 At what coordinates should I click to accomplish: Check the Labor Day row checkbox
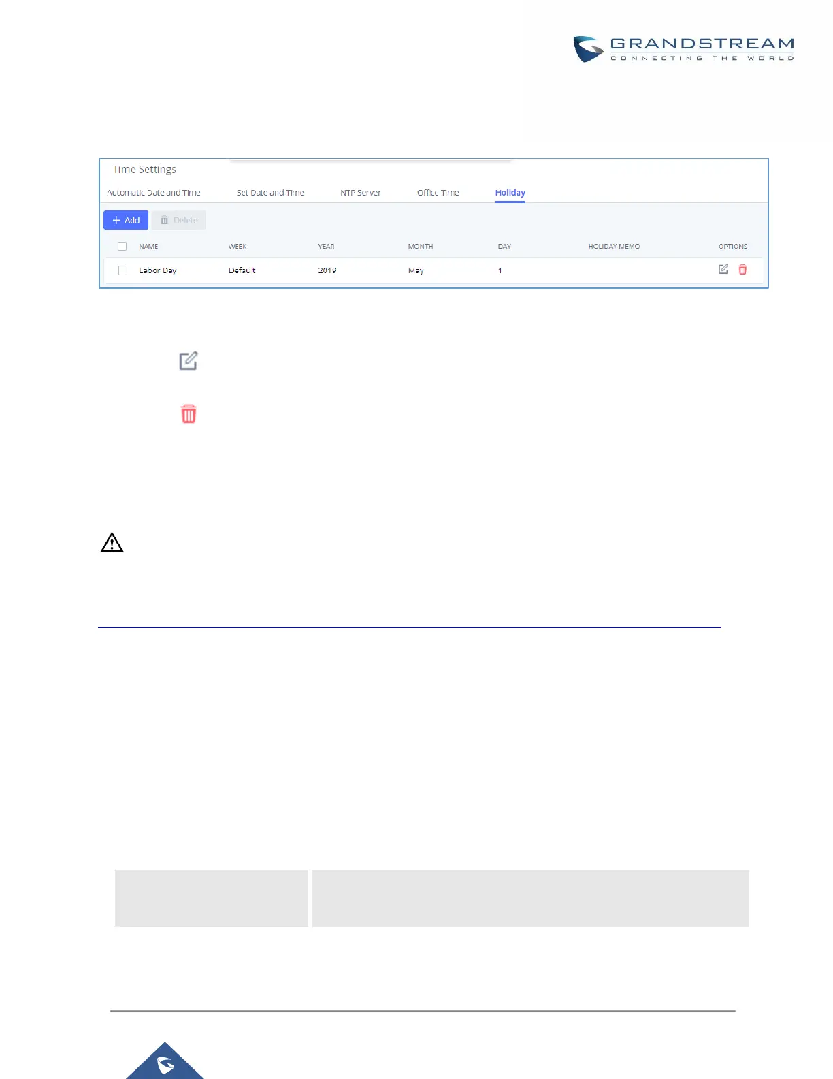tap(123, 270)
